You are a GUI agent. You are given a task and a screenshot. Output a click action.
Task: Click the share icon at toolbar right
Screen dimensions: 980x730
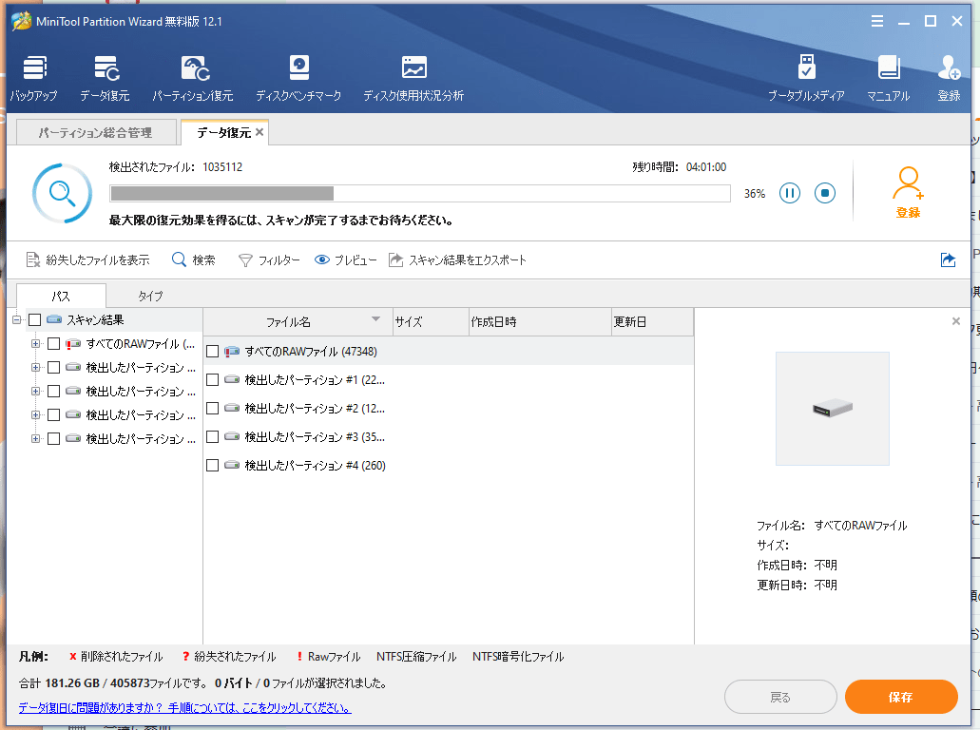pyautogui.click(x=948, y=260)
